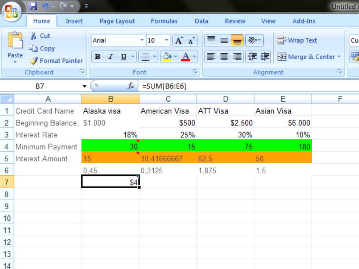Click the yellow Fill Color bucket
Viewport: 359px width, 269px height.
click(x=167, y=57)
